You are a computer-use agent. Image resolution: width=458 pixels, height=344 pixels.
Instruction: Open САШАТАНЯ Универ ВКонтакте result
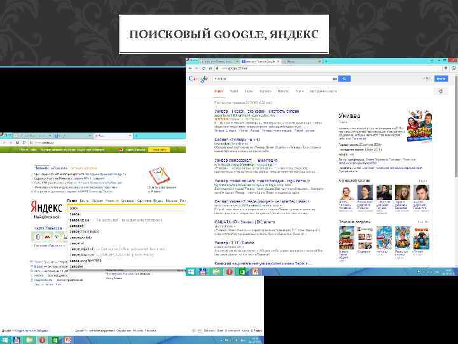click(244, 222)
